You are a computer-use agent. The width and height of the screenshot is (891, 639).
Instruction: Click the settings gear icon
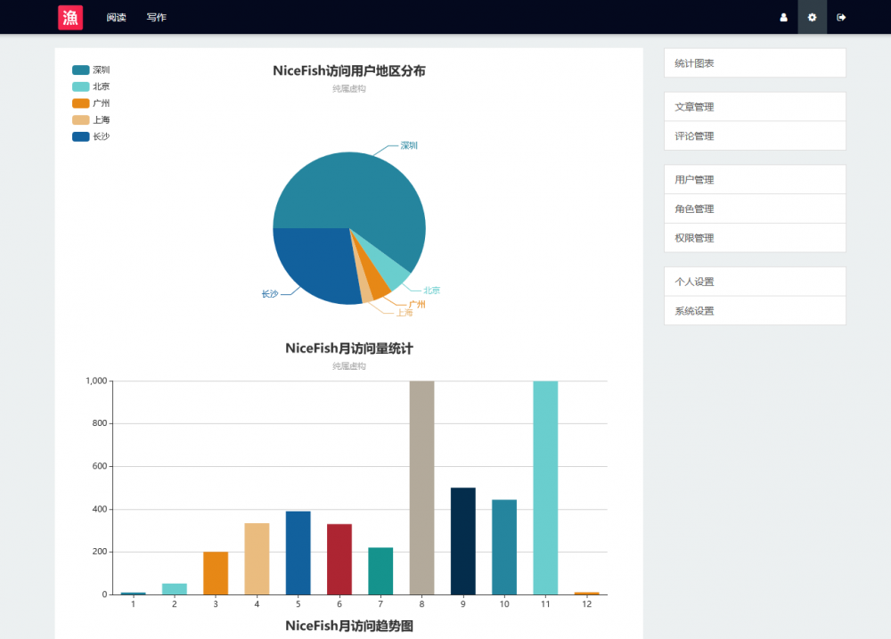coord(812,17)
